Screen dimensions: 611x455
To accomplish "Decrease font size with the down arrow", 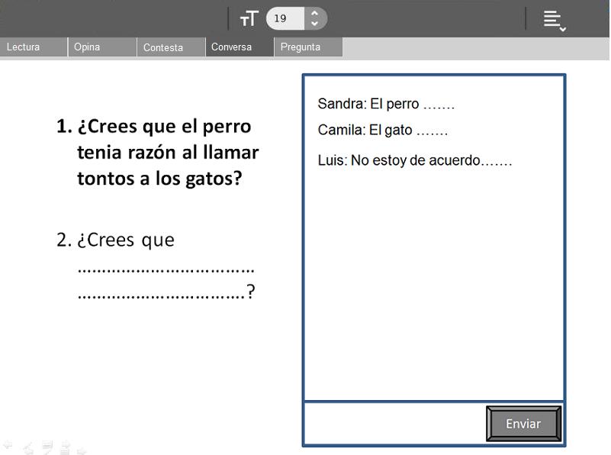I will [314, 24].
